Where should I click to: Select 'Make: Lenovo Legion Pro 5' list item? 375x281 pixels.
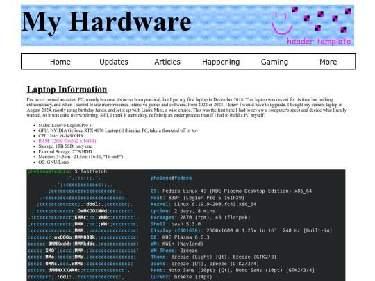(65, 125)
